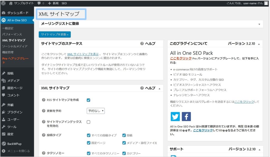This screenshot has height=157, width=270.
Task: Click こんにちは、user-name さん greeting
Action: (x=245, y=3)
